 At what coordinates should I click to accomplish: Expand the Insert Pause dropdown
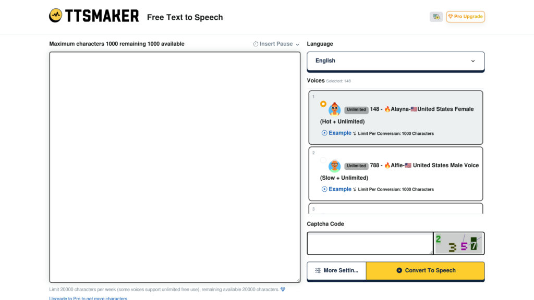297,44
